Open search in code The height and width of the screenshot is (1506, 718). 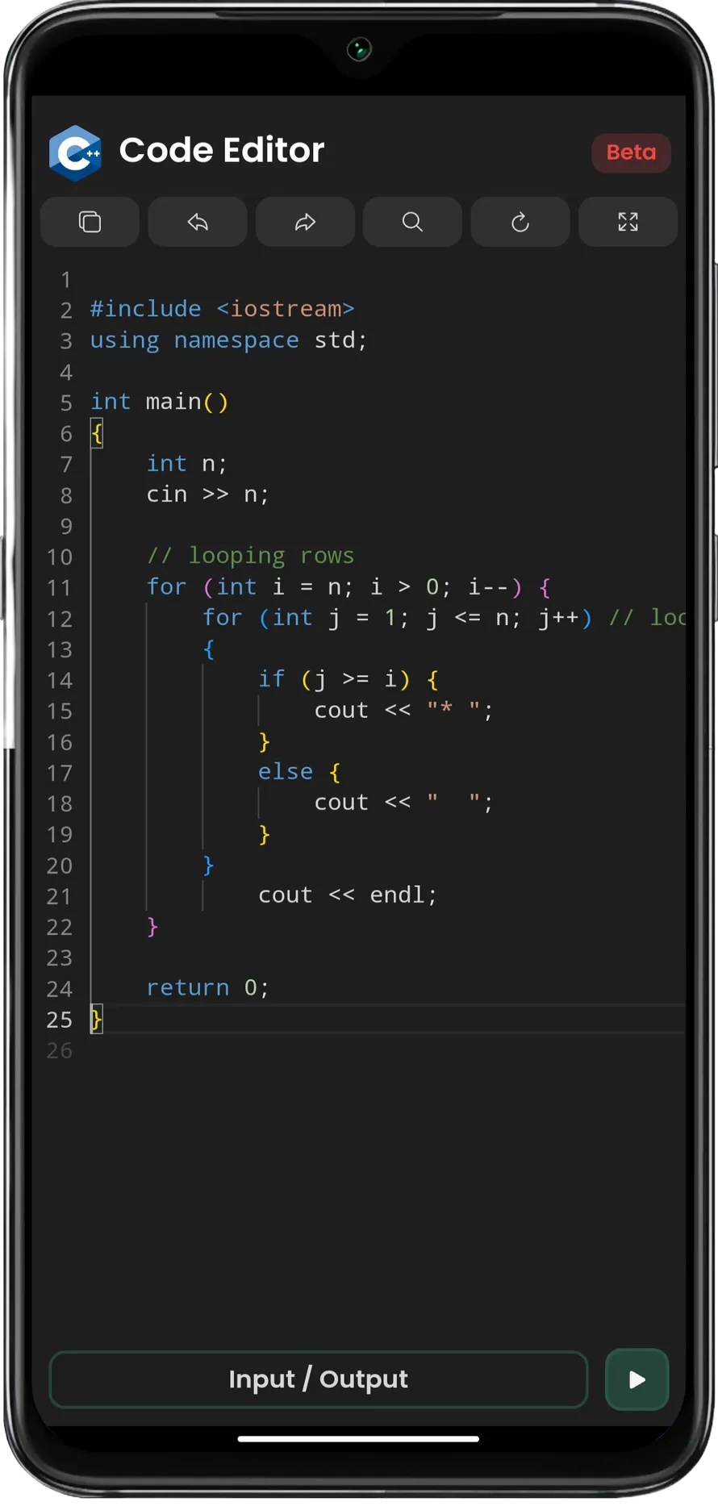pos(412,222)
